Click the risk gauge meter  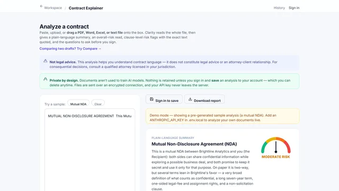[x=276, y=145]
